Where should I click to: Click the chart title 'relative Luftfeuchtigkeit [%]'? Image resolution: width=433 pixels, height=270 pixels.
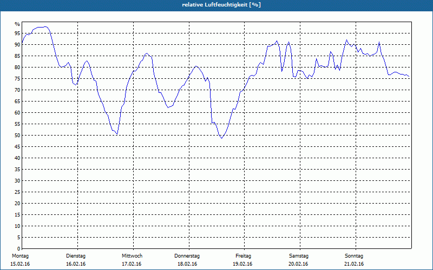tap(221, 5)
